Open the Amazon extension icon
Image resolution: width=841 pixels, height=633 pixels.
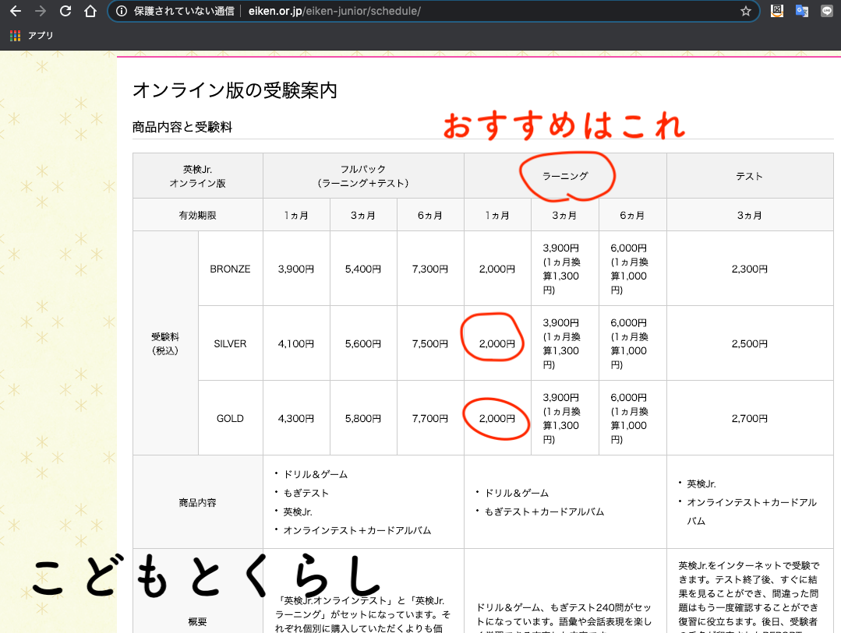(x=776, y=11)
